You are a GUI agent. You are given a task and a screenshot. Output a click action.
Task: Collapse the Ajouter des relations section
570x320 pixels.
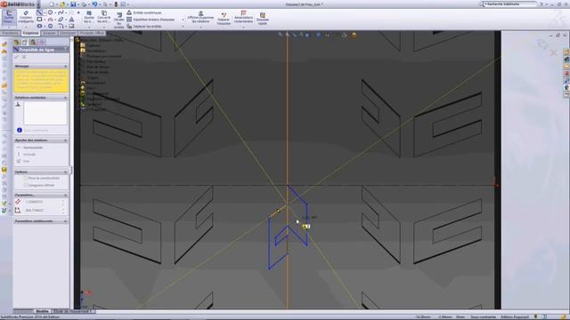(66, 140)
